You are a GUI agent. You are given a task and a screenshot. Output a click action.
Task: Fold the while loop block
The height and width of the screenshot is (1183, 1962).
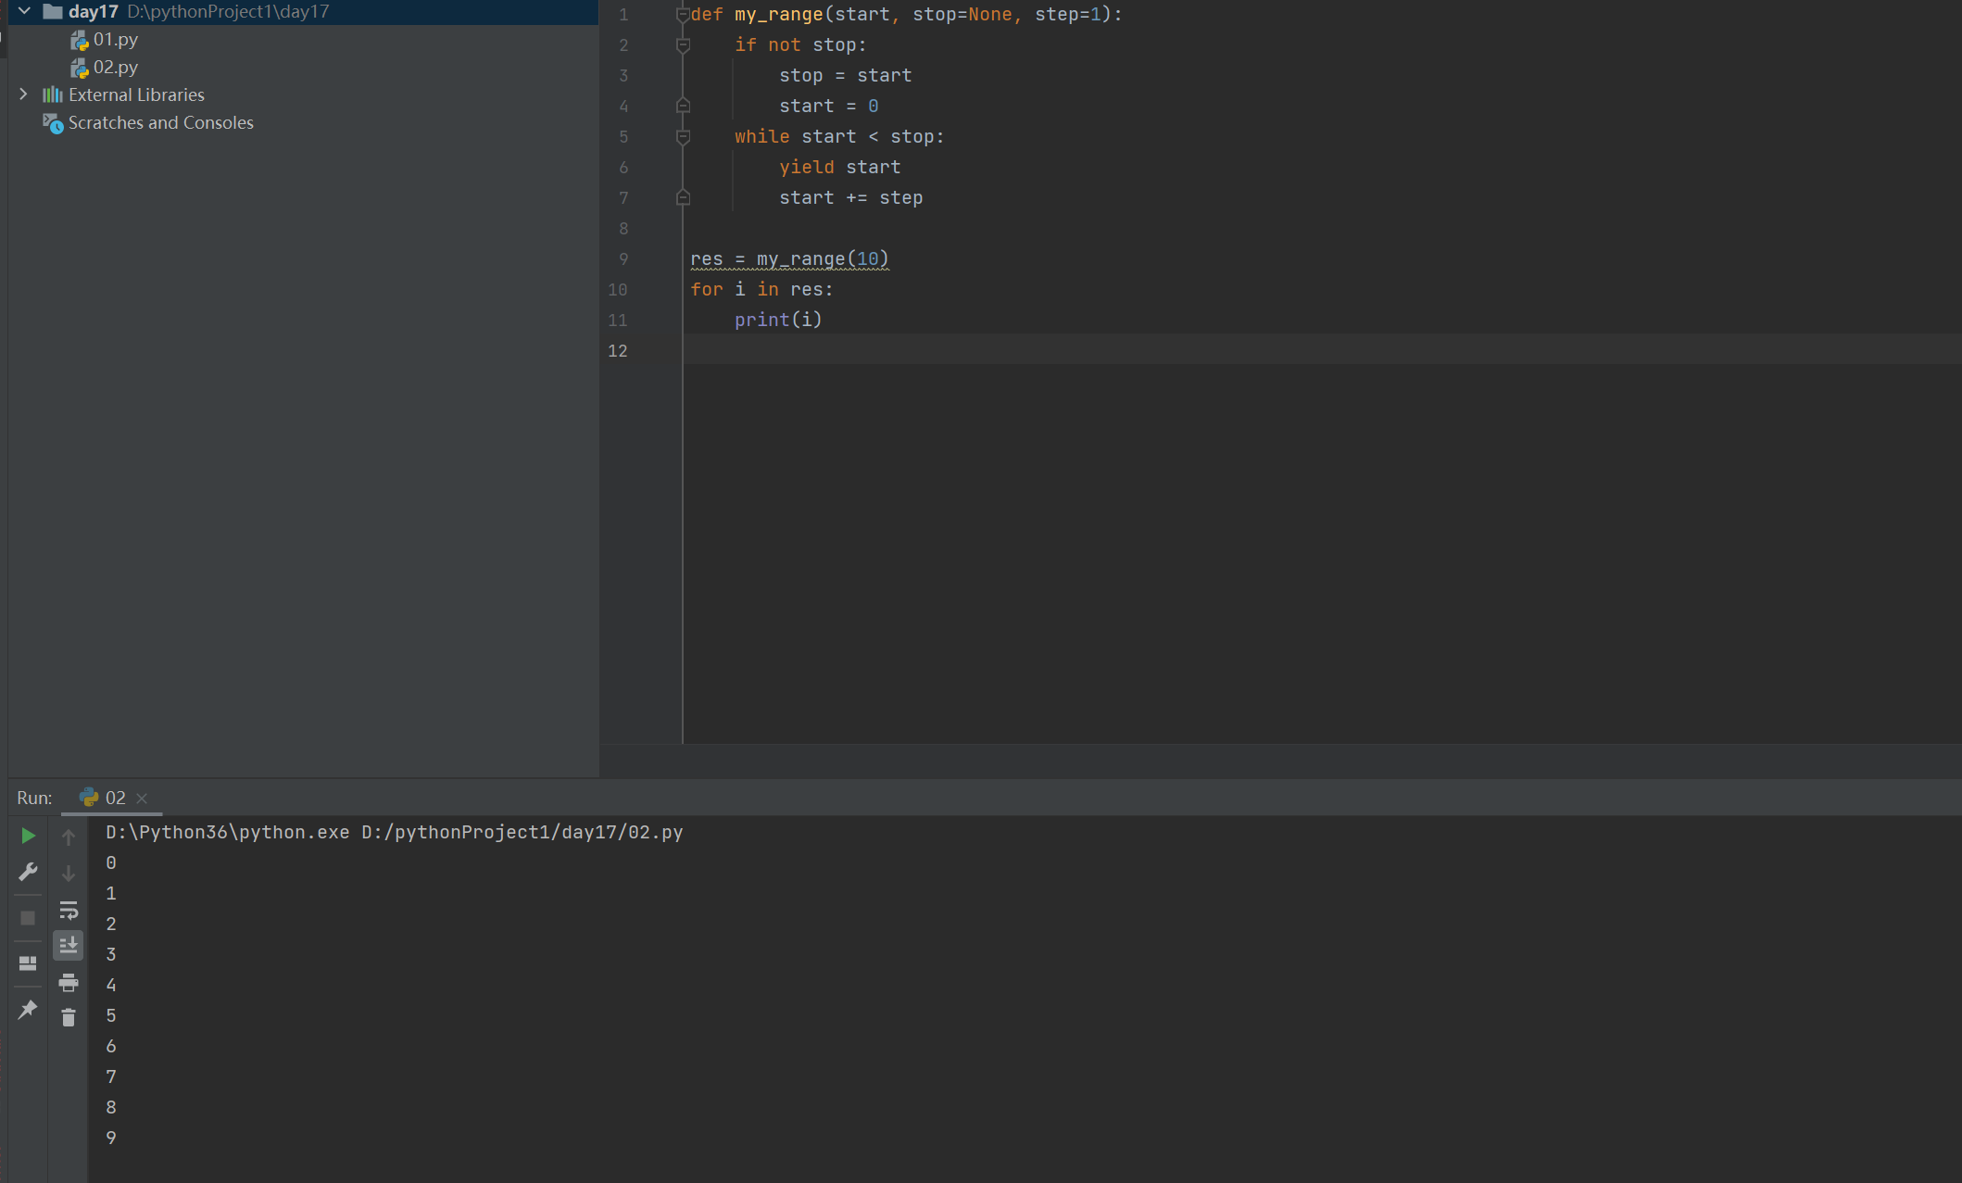pos(683,137)
